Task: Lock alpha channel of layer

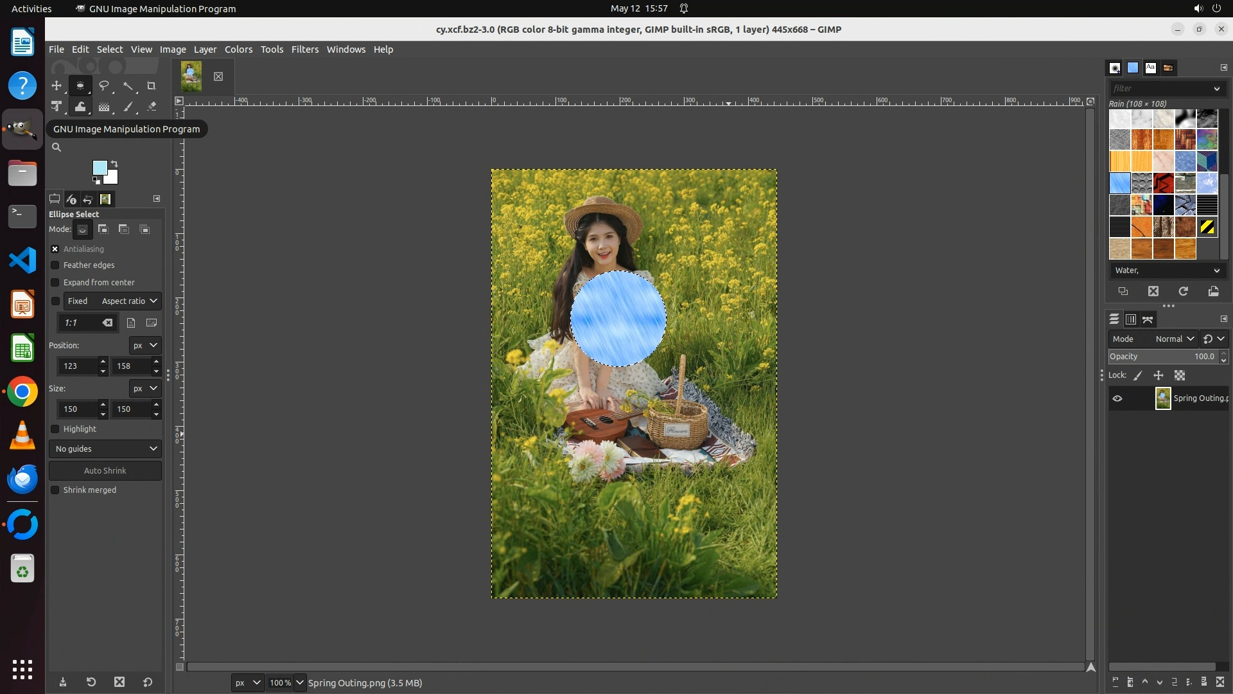Action: click(1180, 375)
